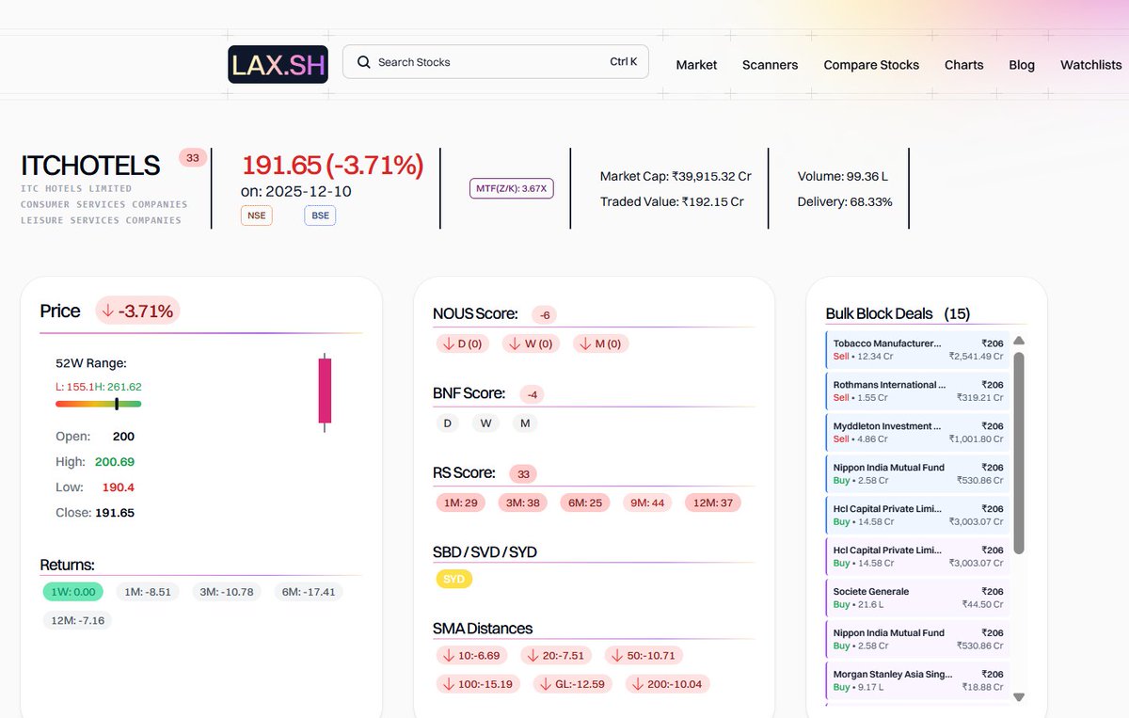Click the SMA GL:-12.59 down-arrow chip
This screenshot has height=718, width=1129.
click(x=574, y=683)
